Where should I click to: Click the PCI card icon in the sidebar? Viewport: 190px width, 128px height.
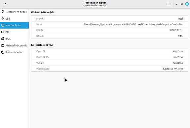3,32
